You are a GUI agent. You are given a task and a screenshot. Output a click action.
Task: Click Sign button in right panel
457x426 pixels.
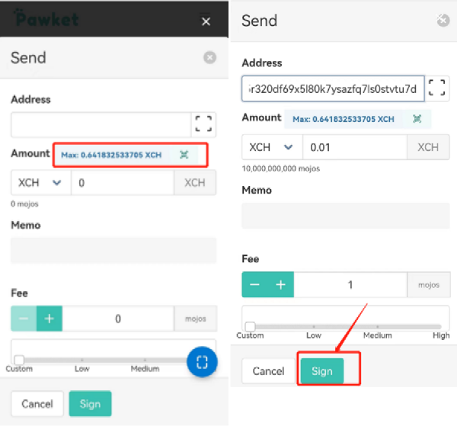(x=322, y=371)
